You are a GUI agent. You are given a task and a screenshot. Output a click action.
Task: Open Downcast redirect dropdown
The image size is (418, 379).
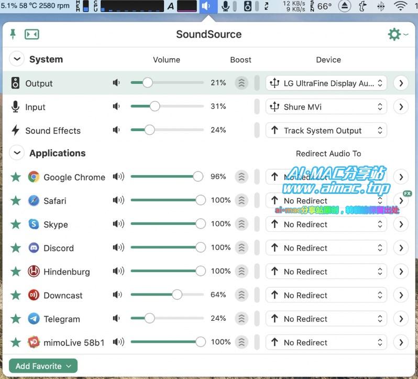tap(326, 295)
